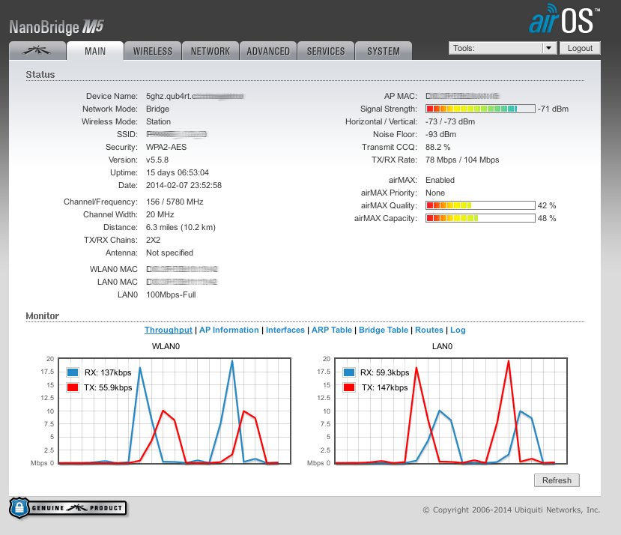The image size is (621, 535).
Task: Open the Log link
Action: [458, 330]
